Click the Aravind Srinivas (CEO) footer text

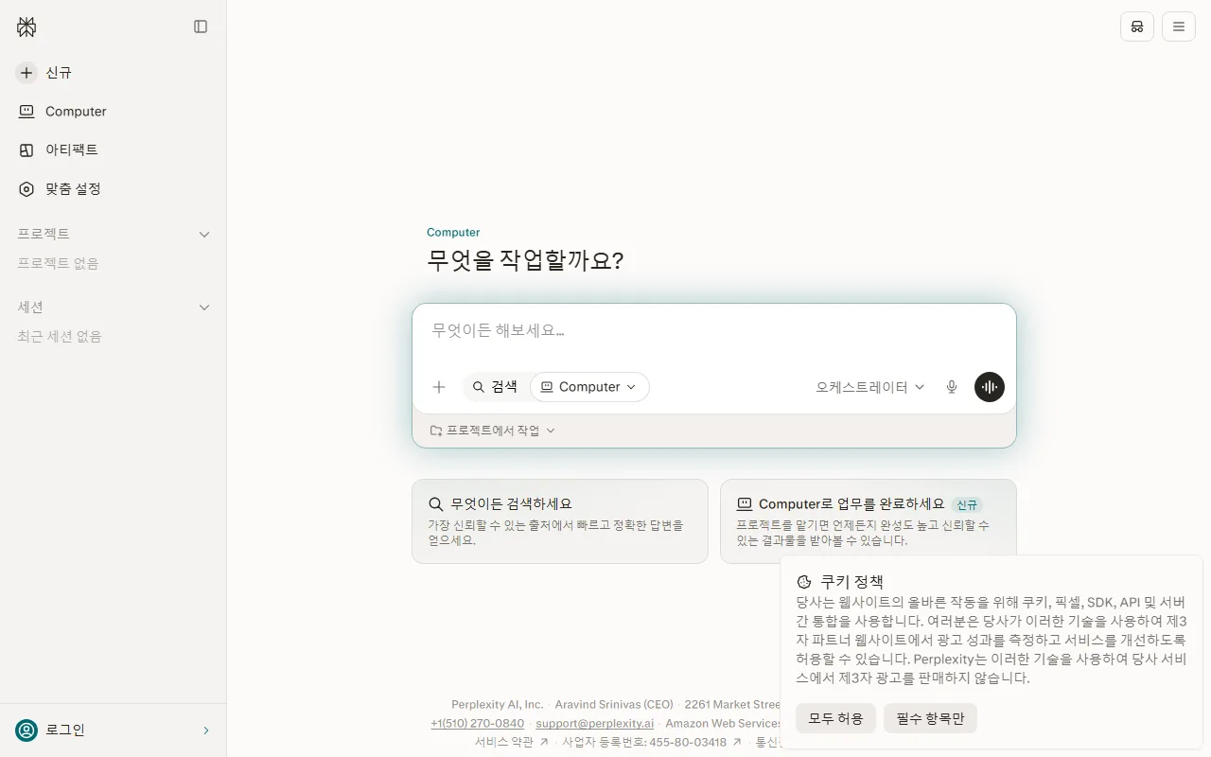click(614, 705)
